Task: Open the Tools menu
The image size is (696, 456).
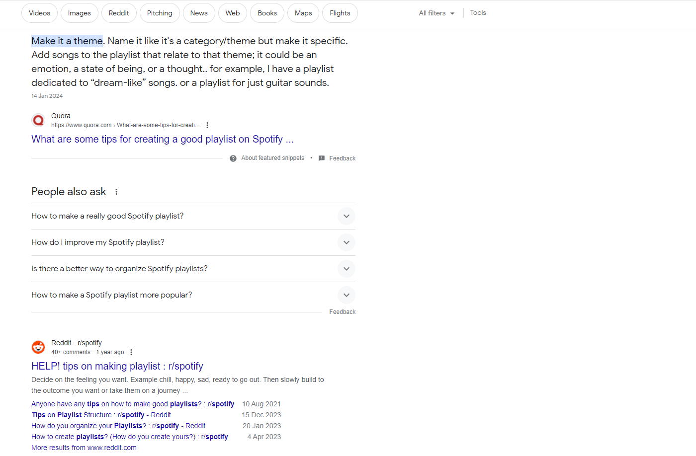Action: 478,12
